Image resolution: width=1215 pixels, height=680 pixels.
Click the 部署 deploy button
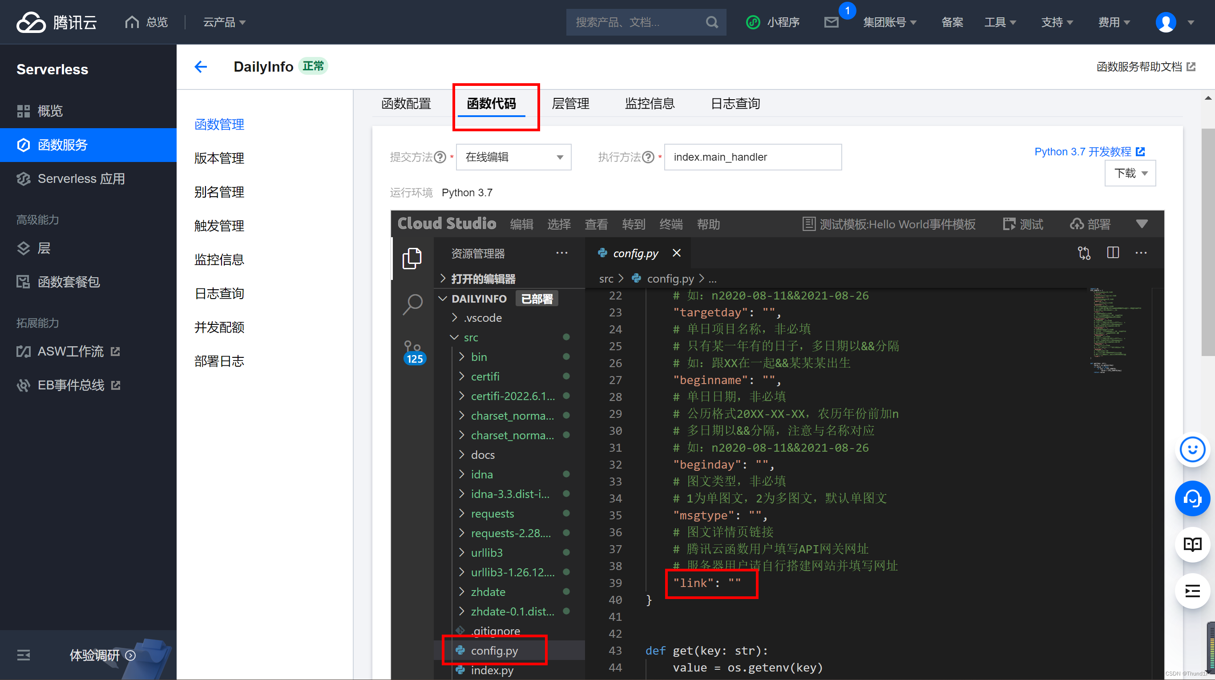[1090, 224]
